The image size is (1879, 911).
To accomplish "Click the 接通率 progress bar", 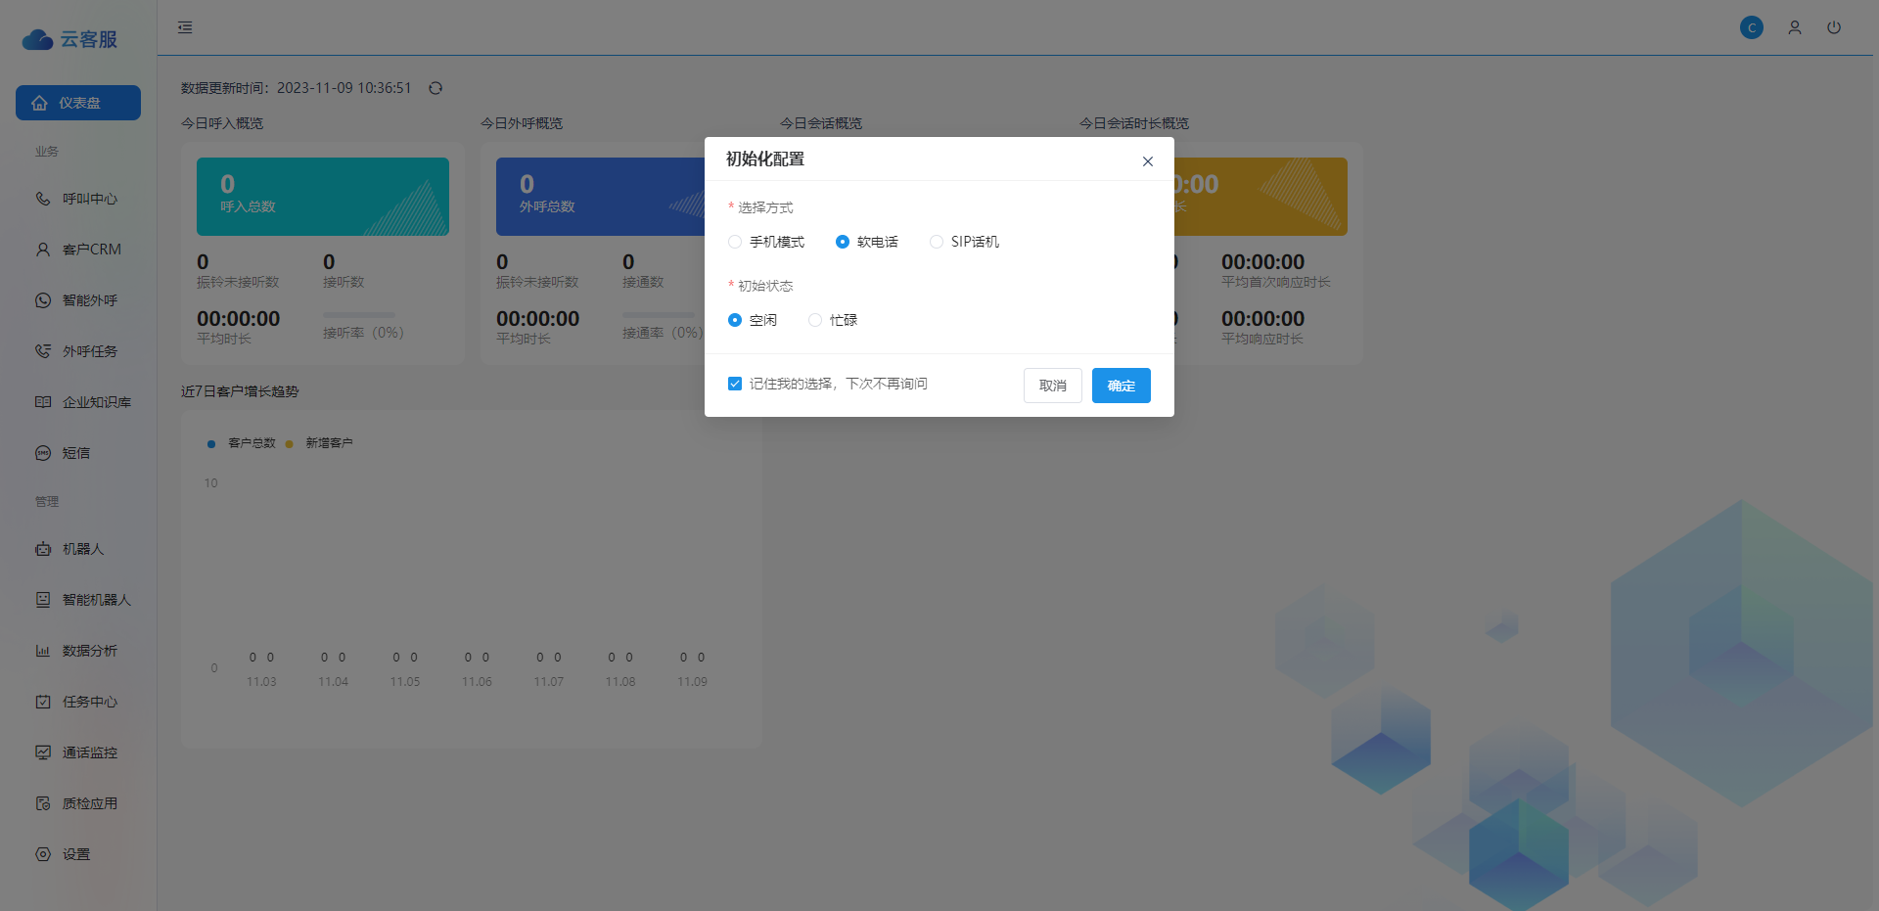I will click(x=659, y=315).
